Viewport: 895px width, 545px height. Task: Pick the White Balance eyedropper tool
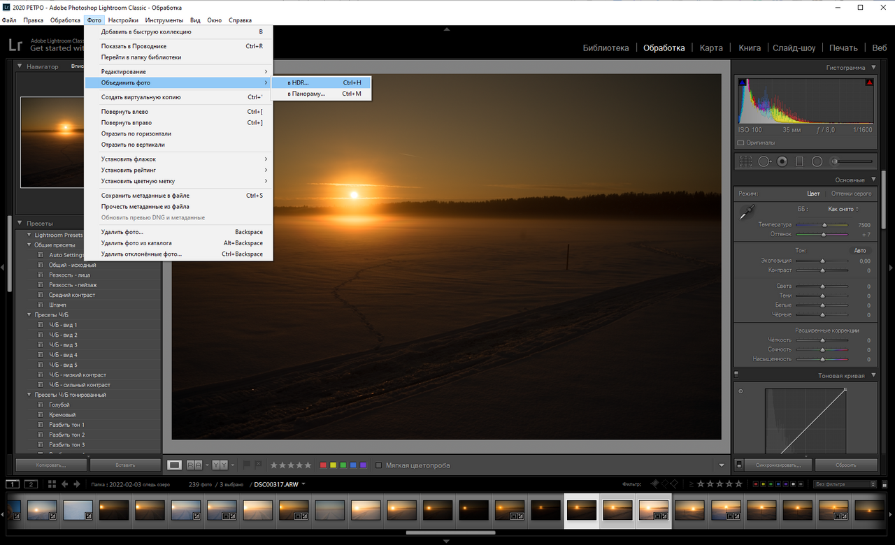tap(747, 212)
